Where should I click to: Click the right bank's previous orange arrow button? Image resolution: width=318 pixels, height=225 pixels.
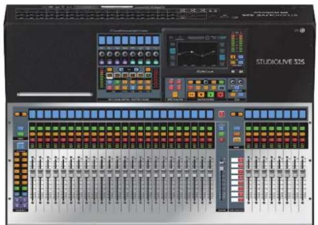click(233, 114)
